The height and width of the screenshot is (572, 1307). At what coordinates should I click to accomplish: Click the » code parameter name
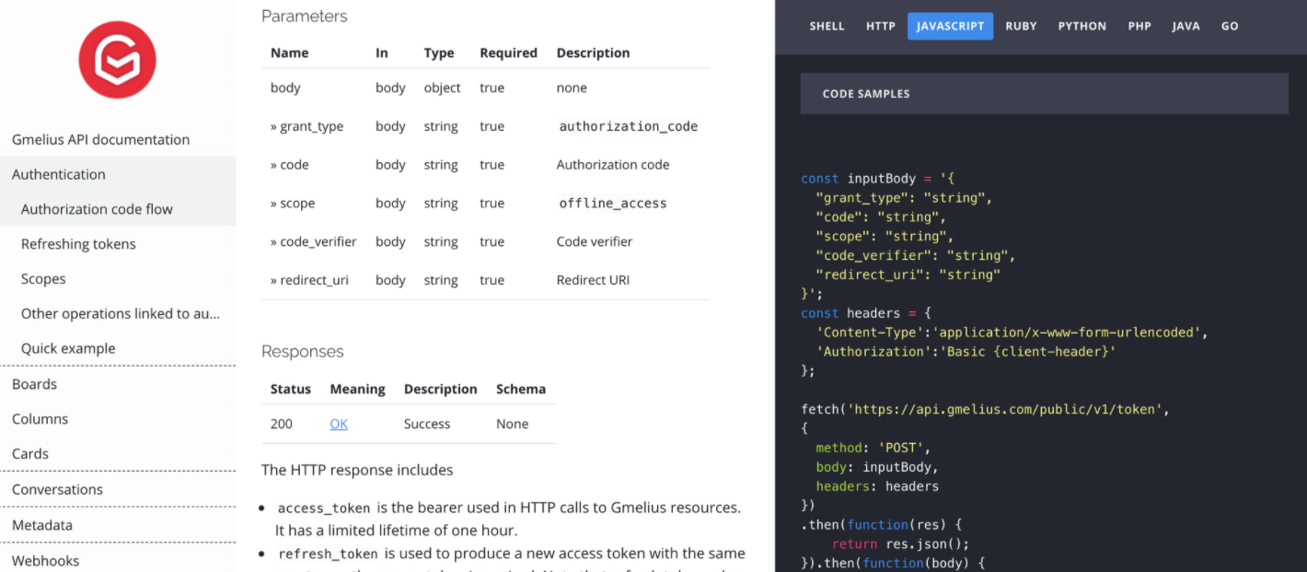289,165
